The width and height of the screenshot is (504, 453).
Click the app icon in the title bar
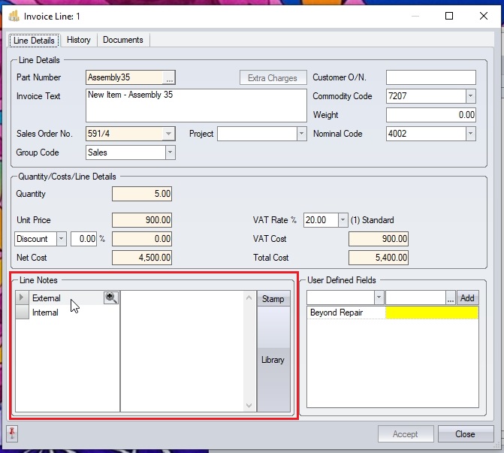click(x=14, y=16)
